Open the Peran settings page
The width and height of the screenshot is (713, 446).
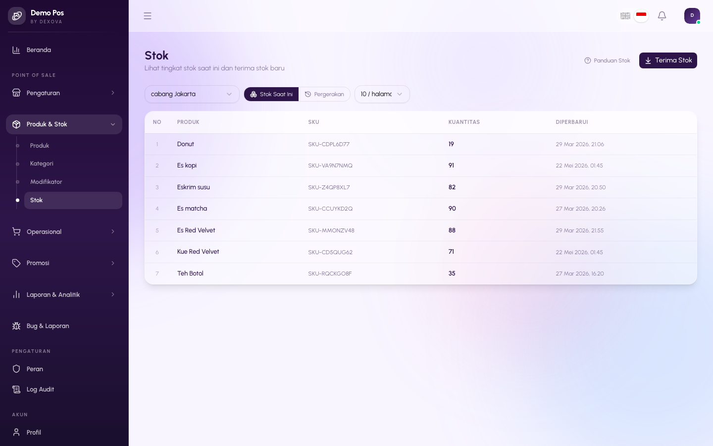64,369
